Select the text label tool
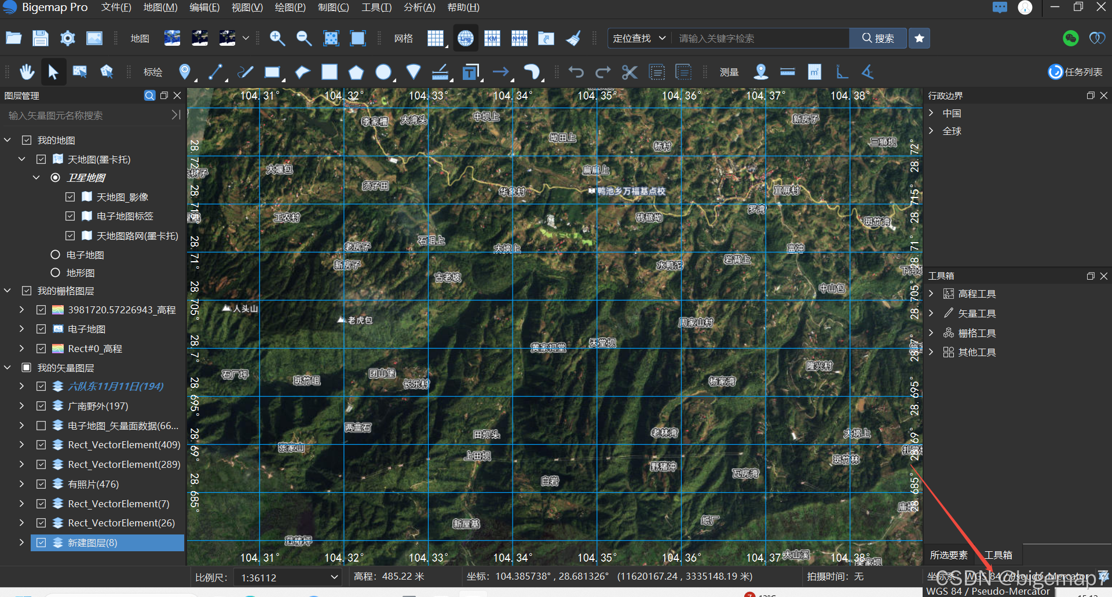 [x=471, y=72]
